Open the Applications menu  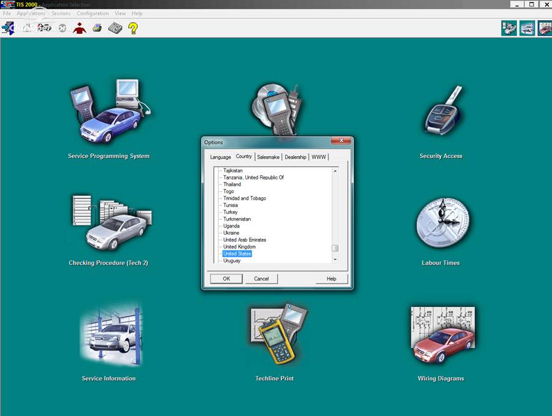click(31, 13)
